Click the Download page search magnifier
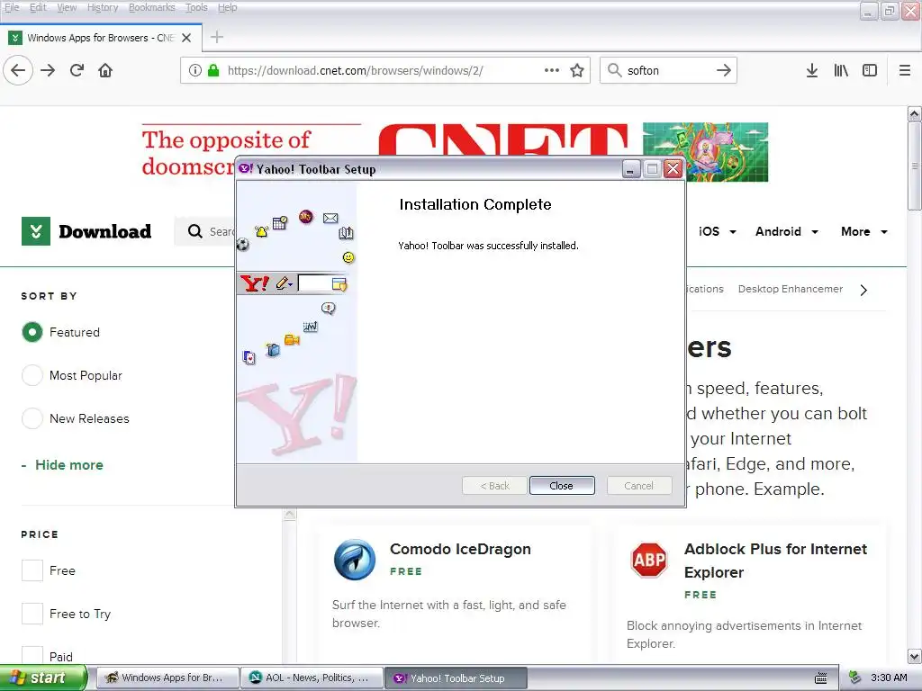Viewport: 922px width, 691px height. coord(195,231)
